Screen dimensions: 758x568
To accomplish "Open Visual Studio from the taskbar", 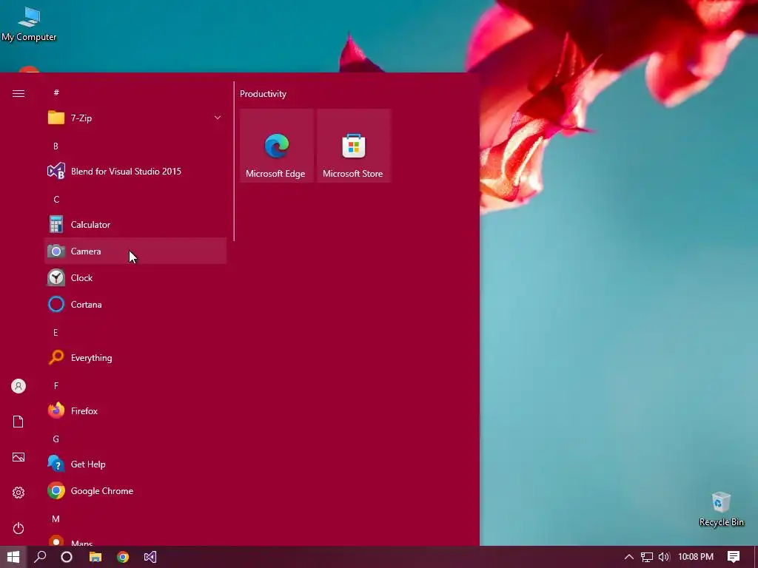I will [x=150, y=557].
